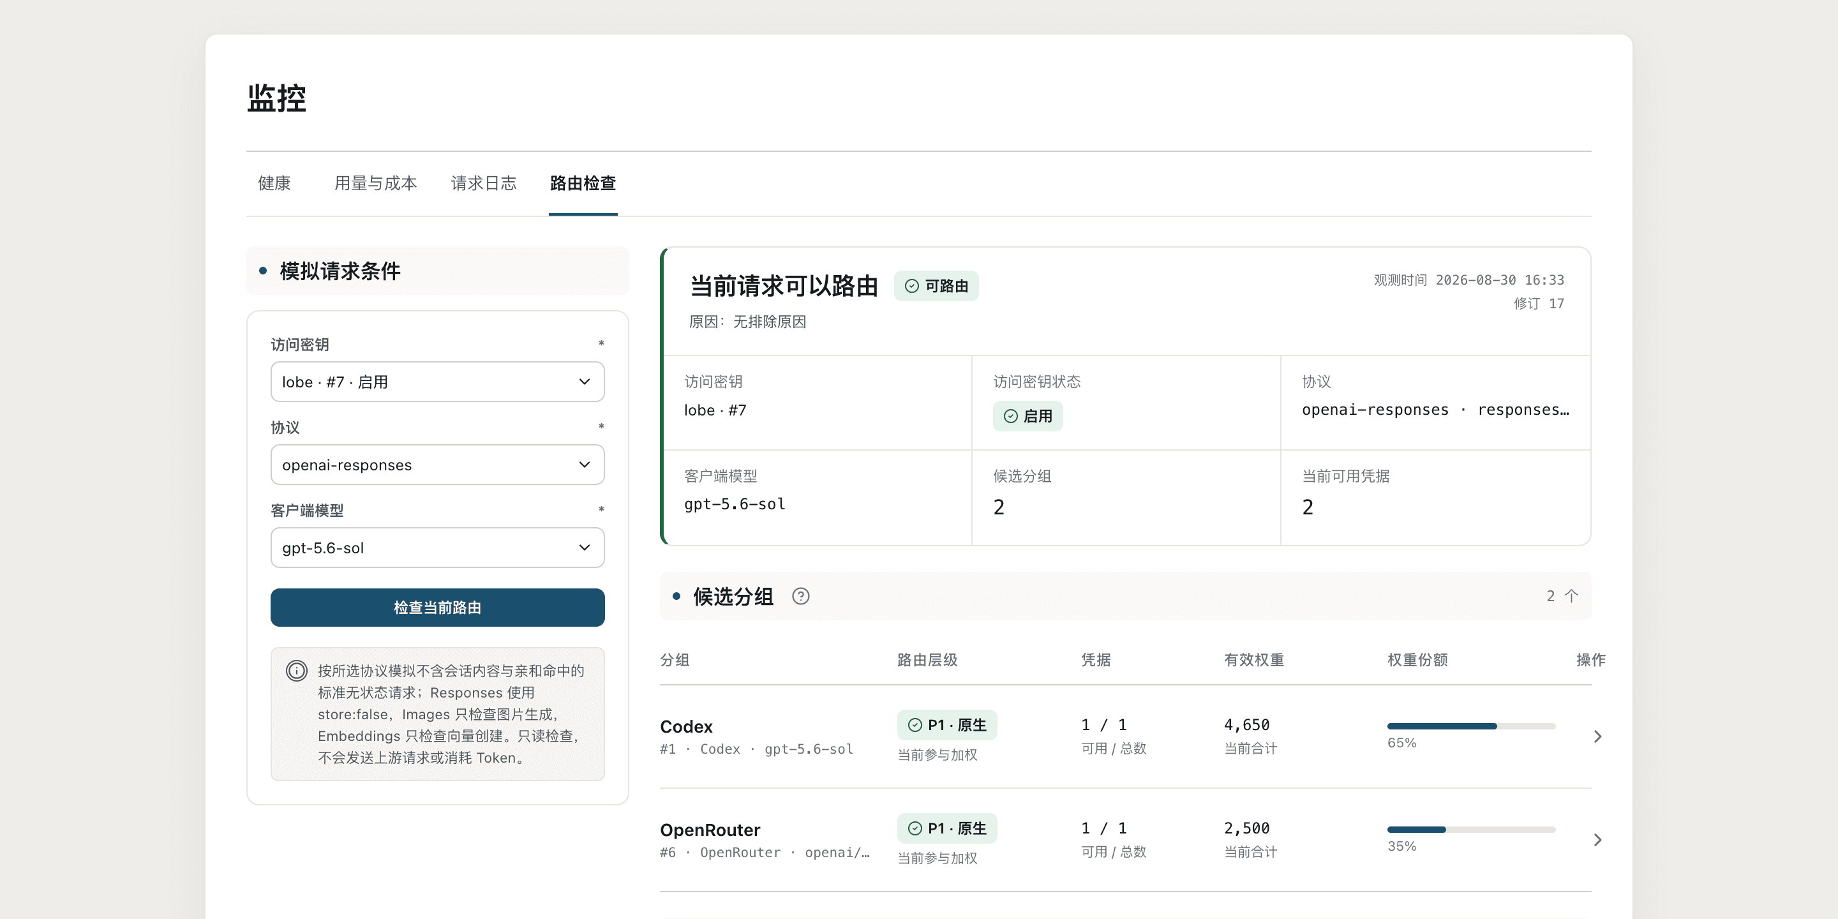This screenshot has width=1838, height=919.
Task: Click the info icon in the simulation note
Action: [x=296, y=671]
